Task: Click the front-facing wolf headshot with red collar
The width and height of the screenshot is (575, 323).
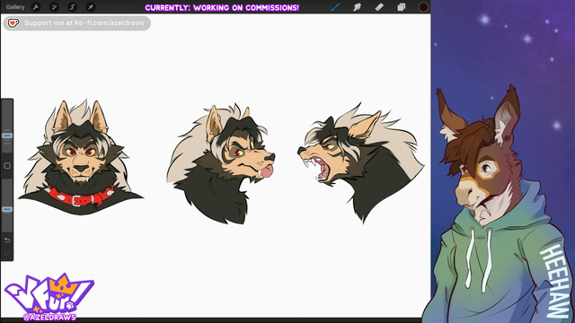Action: 80,157
